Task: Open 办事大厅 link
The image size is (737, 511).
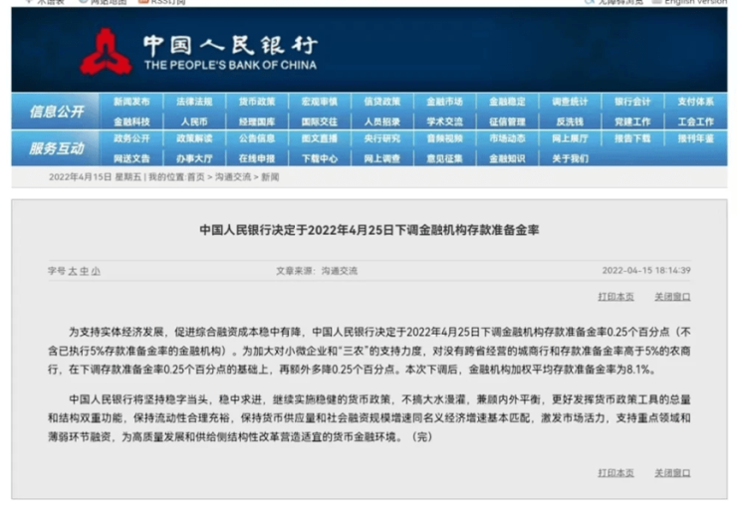Action: point(194,158)
